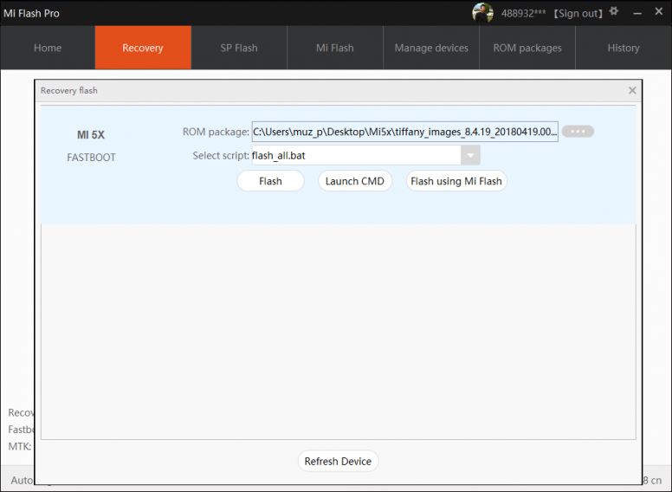Open the SP Flash tab
The height and width of the screenshot is (492, 672).
(x=239, y=48)
